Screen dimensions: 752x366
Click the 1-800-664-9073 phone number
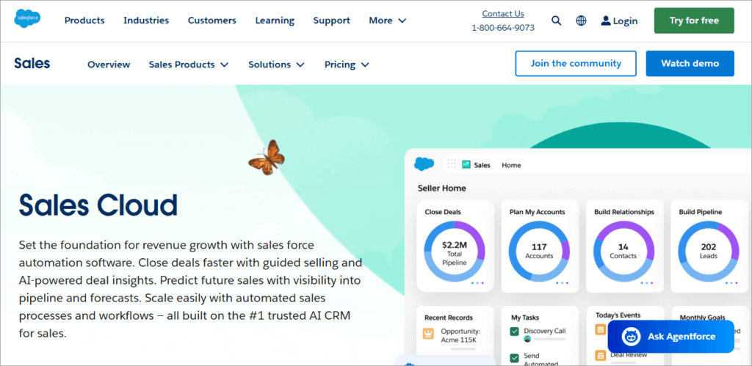pos(503,28)
